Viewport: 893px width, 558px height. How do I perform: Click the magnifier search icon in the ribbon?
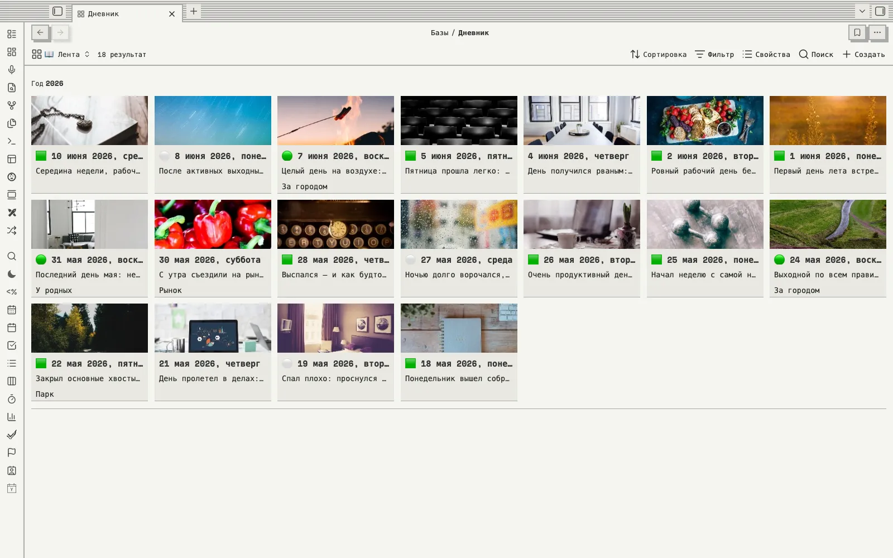(x=12, y=256)
